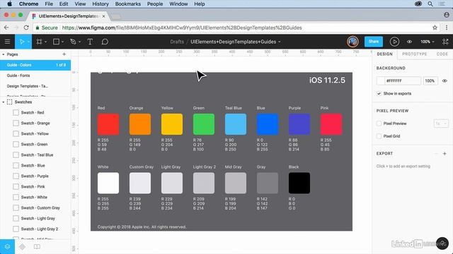Go back in browser history
Viewport: 453px width, 254px height.
pyautogui.click(x=6, y=28)
